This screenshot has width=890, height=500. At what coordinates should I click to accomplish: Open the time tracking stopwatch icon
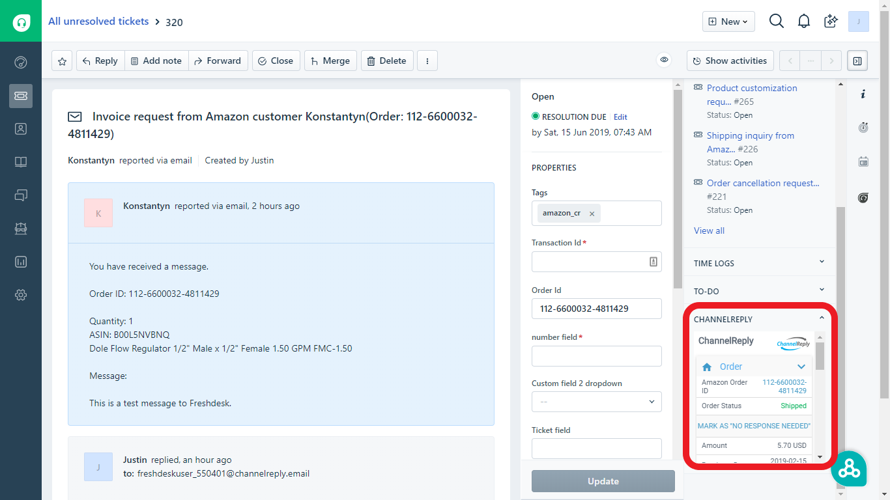[x=863, y=128]
